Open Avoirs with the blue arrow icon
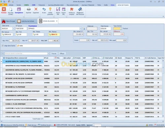The image size is (165, 128). click(44, 9)
